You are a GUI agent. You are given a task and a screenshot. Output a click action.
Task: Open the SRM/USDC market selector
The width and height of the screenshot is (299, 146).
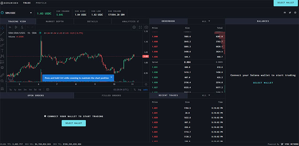(x=17, y=13)
